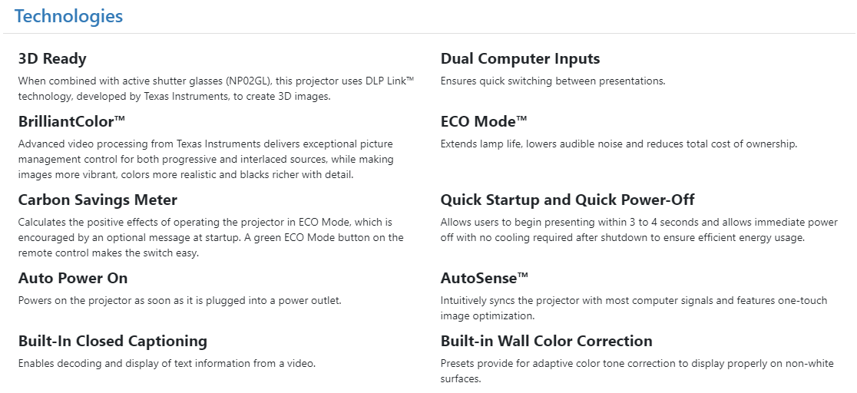
Task: Click the AutoSense™ heading
Action: (485, 278)
